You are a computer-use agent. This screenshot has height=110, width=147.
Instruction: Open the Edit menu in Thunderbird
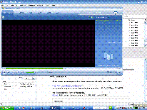pos(7,5)
